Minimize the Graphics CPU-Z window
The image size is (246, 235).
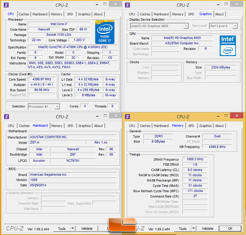(x=218, y=5)
